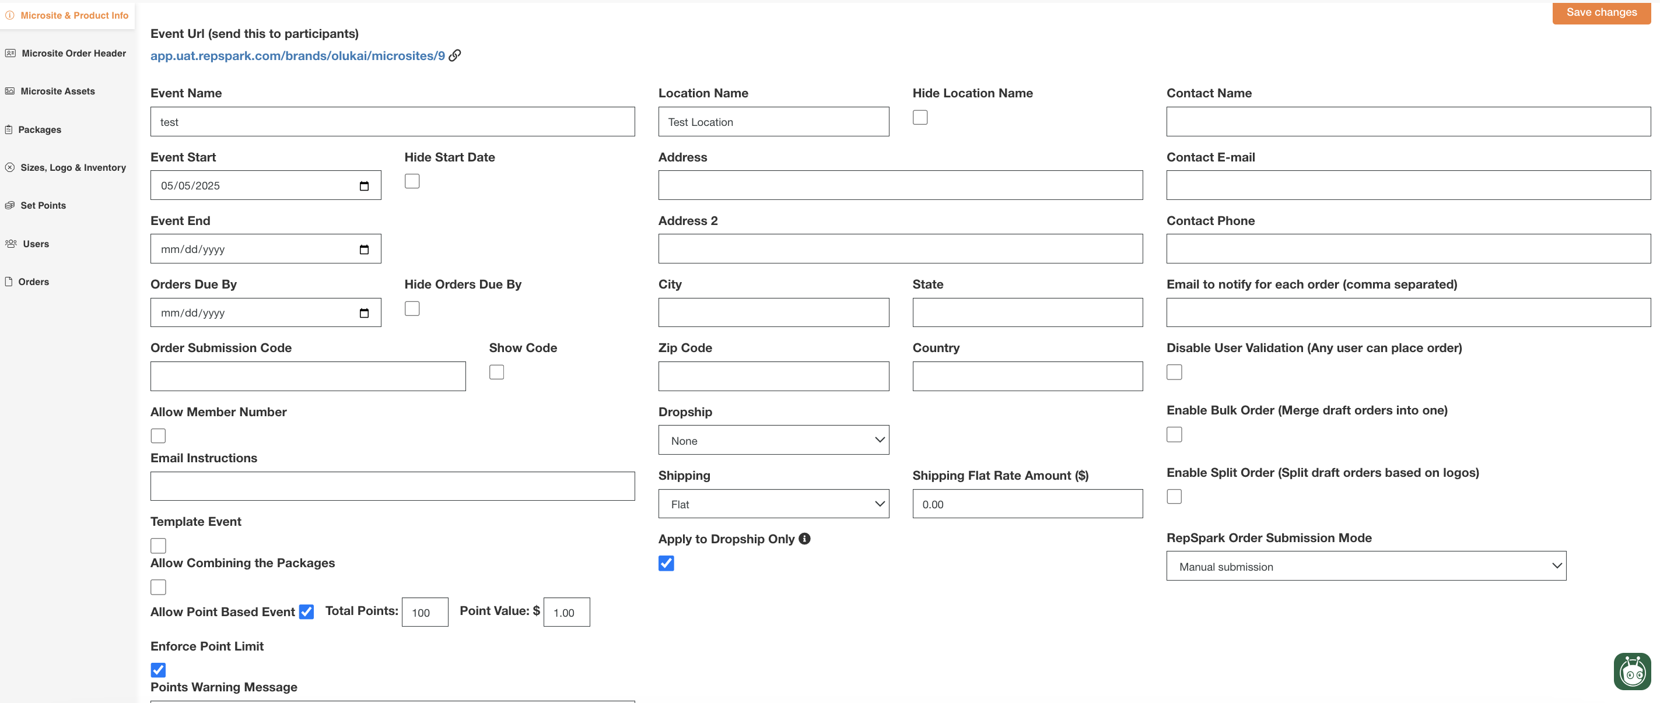Click the Orders Due By date field

pyautogui.click(x=265, y=312)
